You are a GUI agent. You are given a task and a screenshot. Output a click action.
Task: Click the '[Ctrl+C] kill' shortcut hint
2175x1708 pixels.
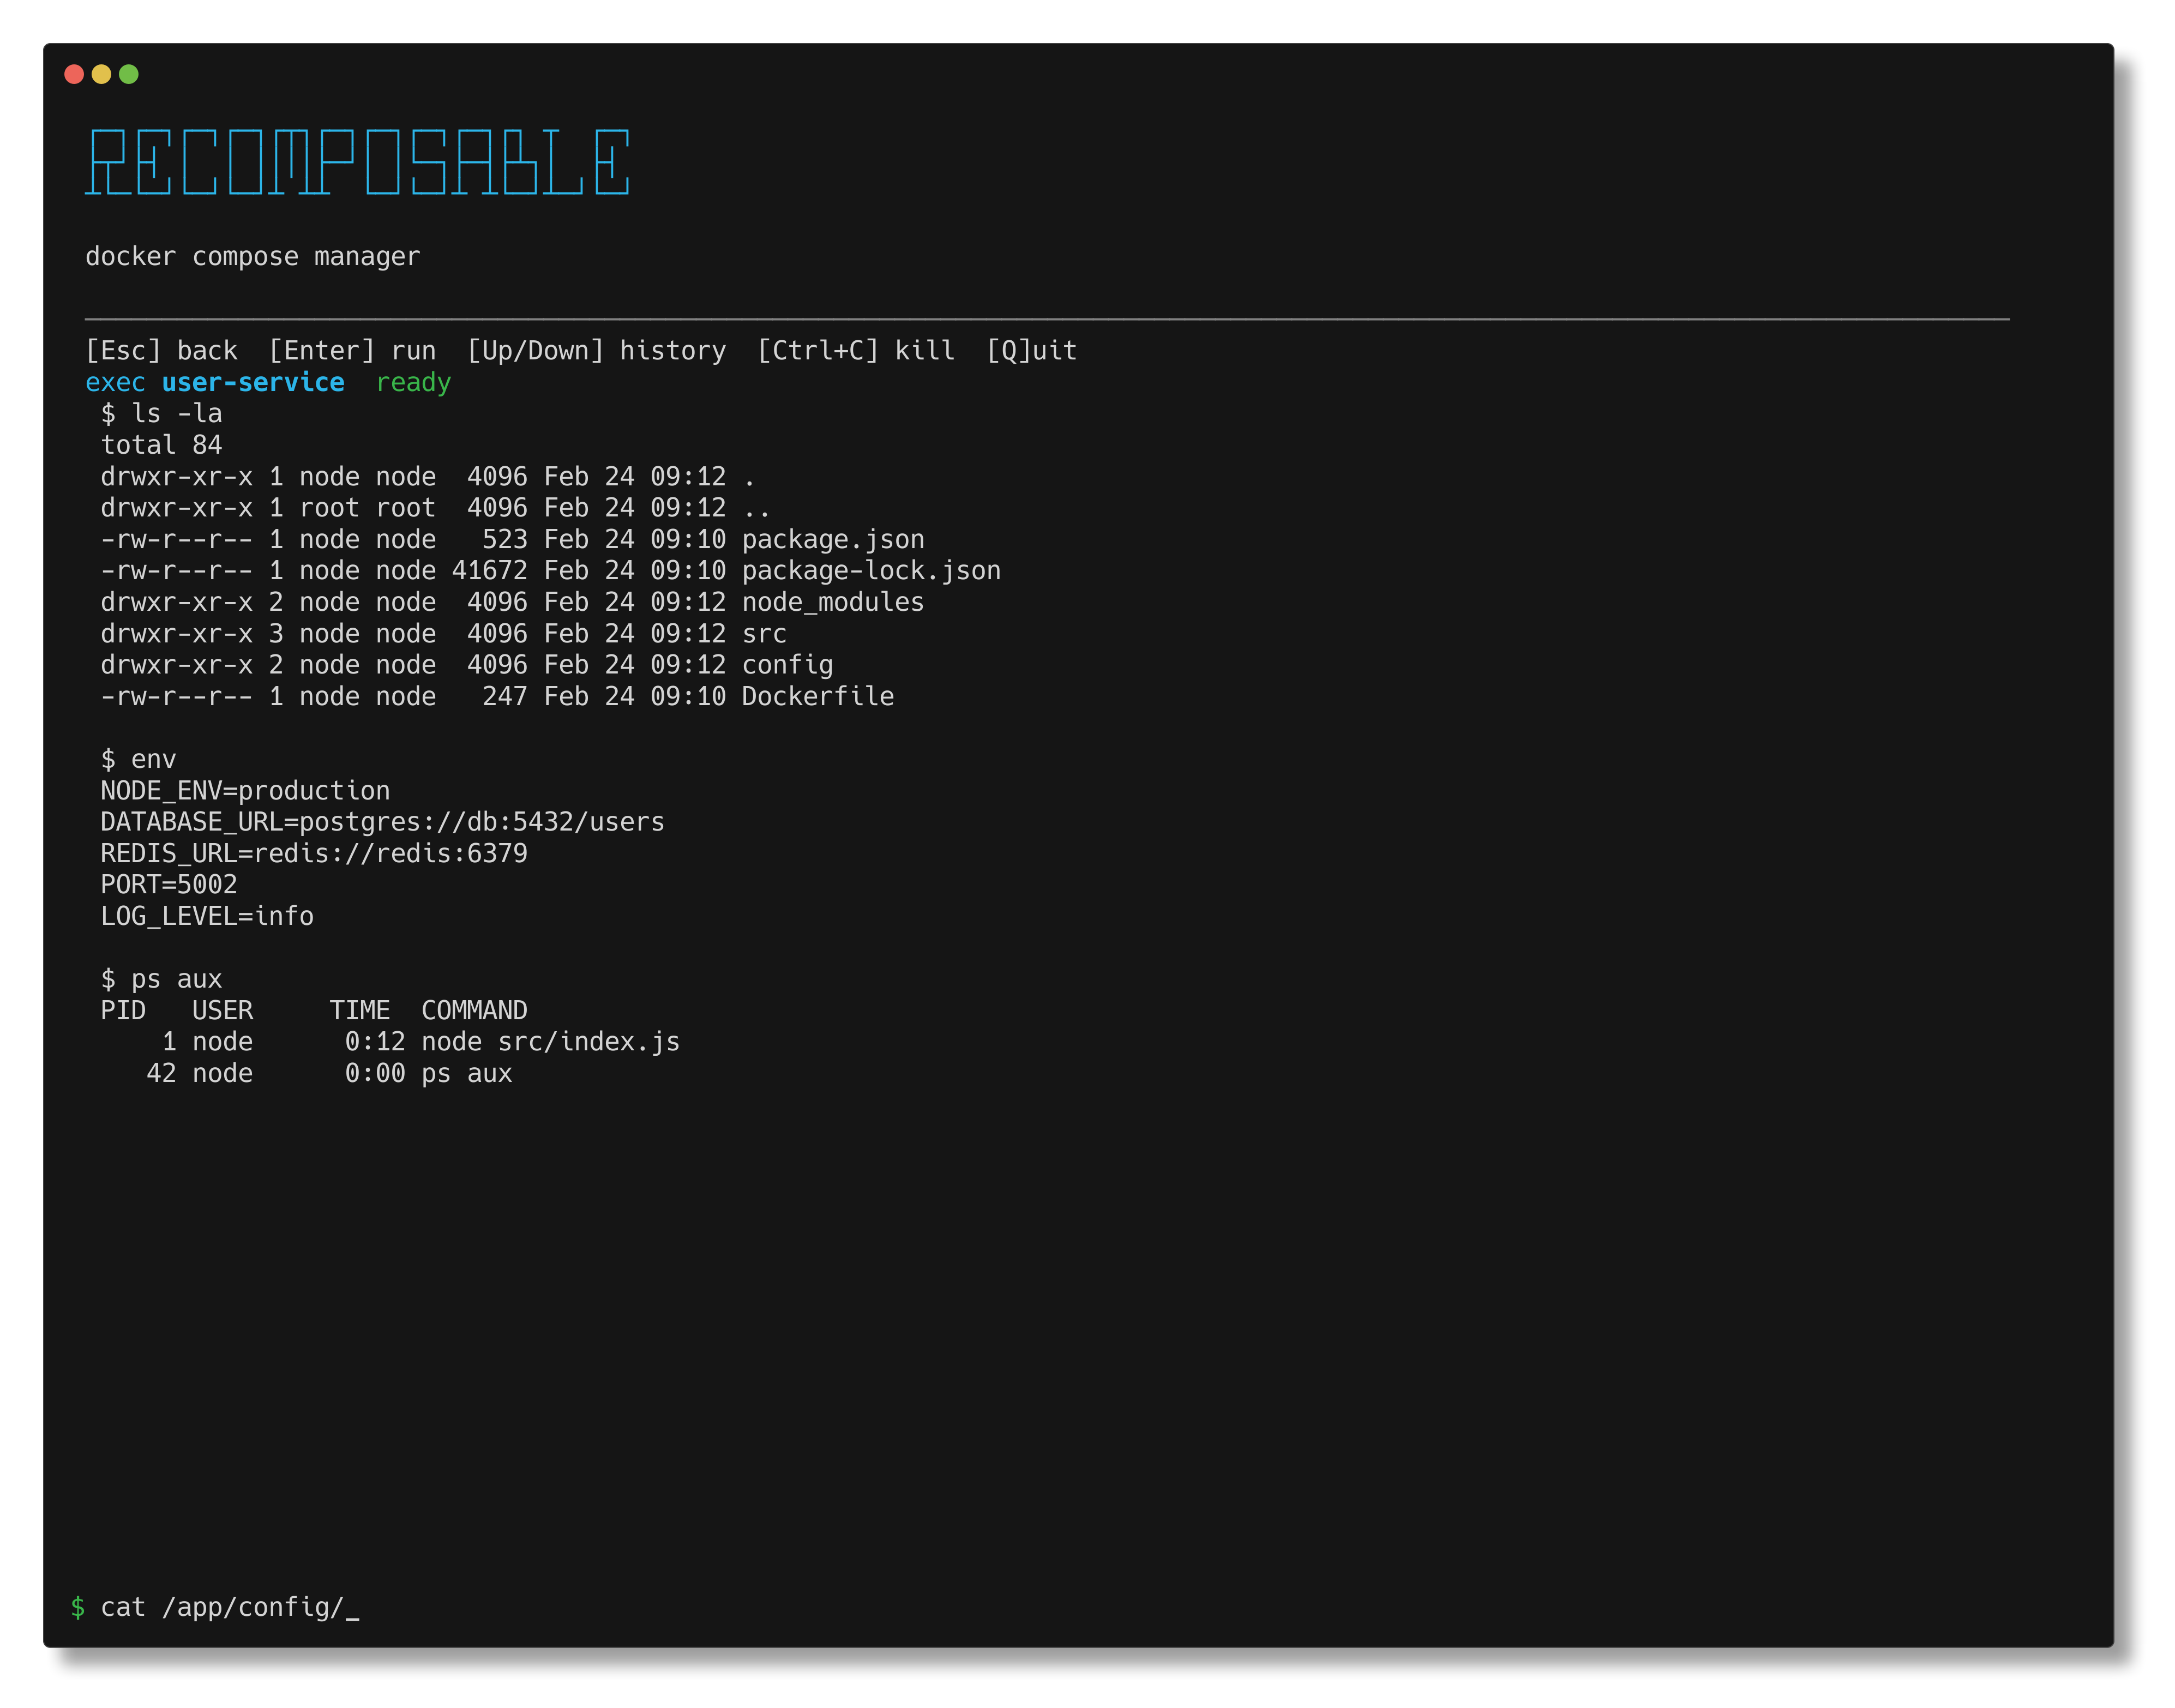click(856, 351)
